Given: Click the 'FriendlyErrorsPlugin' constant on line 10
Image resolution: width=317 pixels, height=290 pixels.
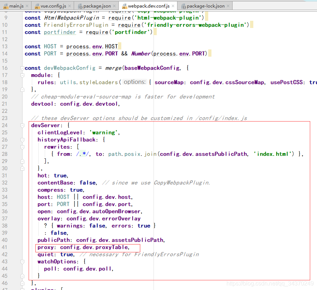Looking at the screenshot, I should (x=76, y=25).
